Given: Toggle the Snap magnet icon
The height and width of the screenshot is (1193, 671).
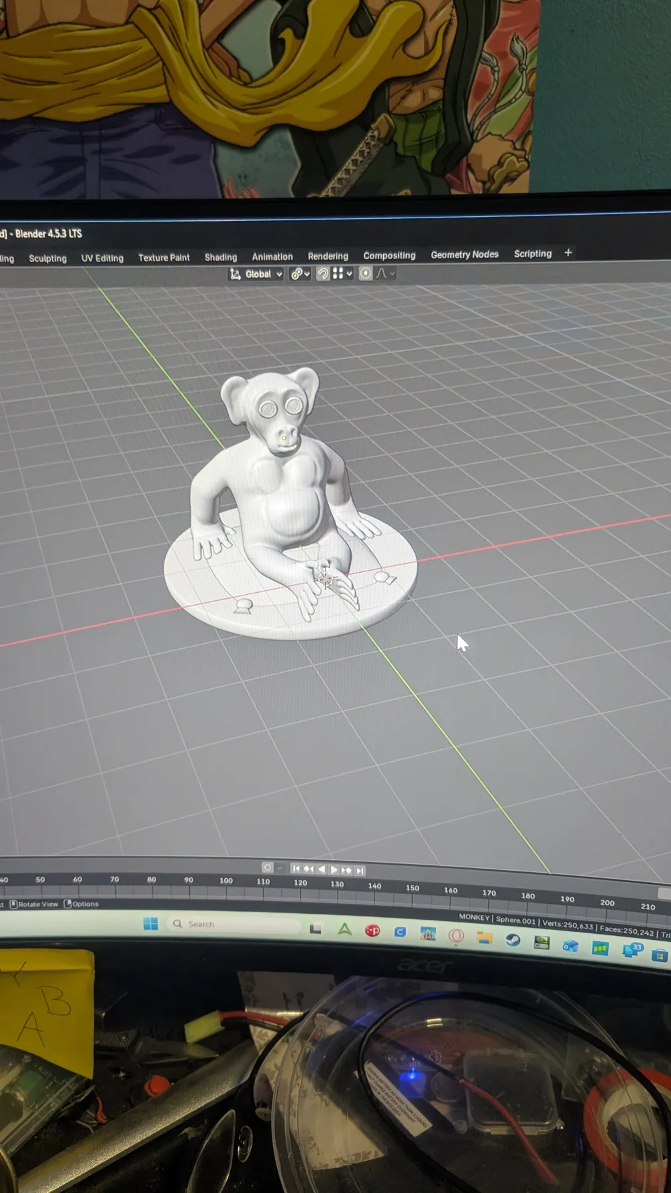Looking at the screenshot, I should coord(323,274).
